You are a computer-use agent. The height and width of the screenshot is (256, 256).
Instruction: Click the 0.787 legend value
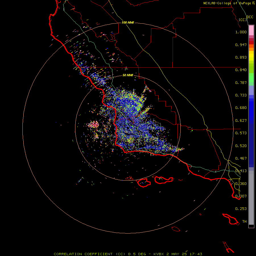click(x=241, y=82)
